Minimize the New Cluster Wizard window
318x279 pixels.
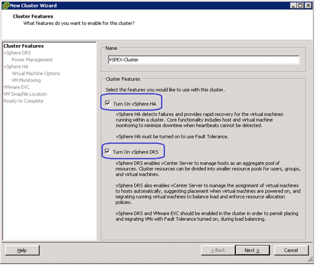coord(293,5)
